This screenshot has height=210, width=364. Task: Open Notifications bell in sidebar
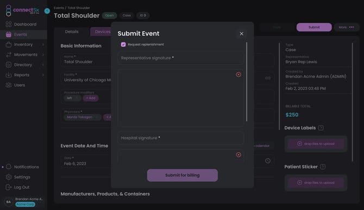[x=9, y=167]
